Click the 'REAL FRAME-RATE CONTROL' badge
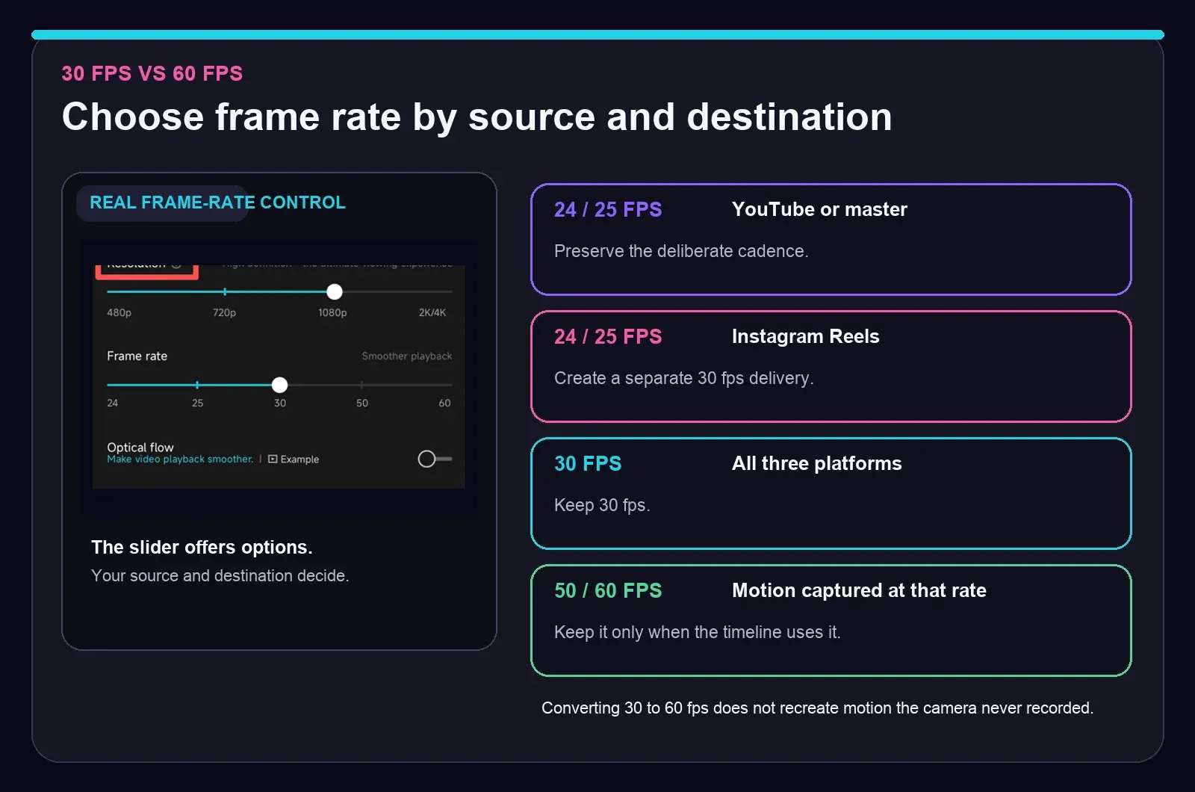Image resolution: width=1195 pixels, height=792 pixels. tap(217, 202)
